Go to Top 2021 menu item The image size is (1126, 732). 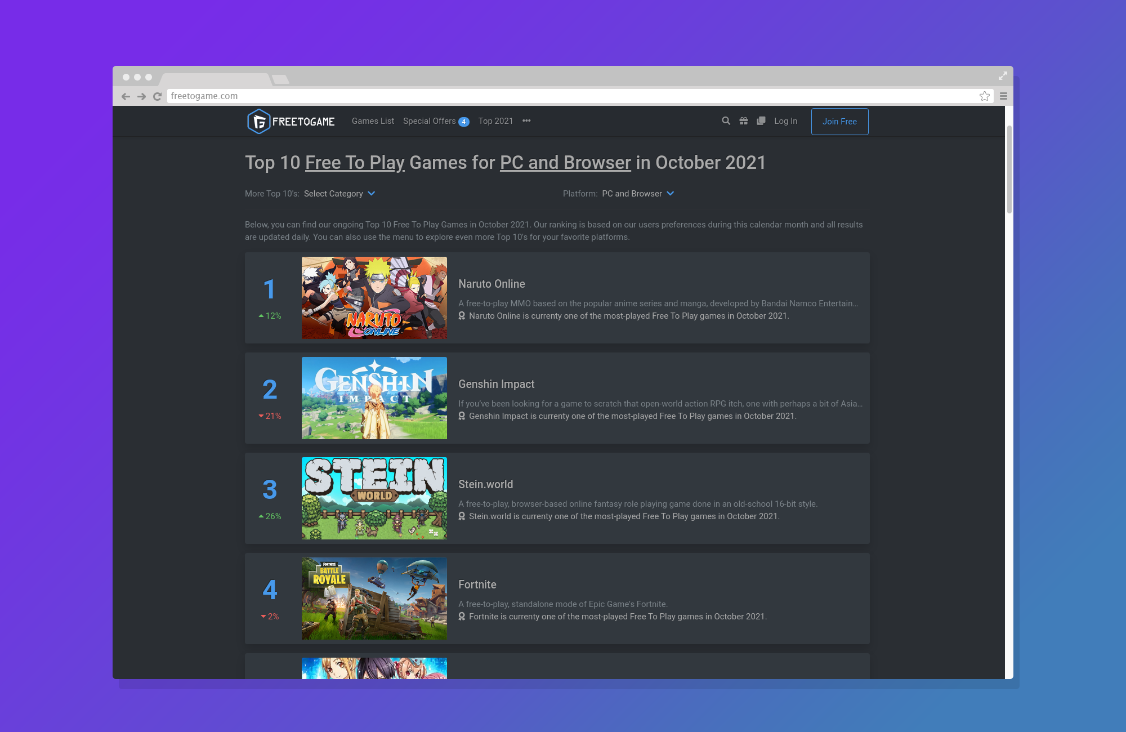(x=495, y=121)
